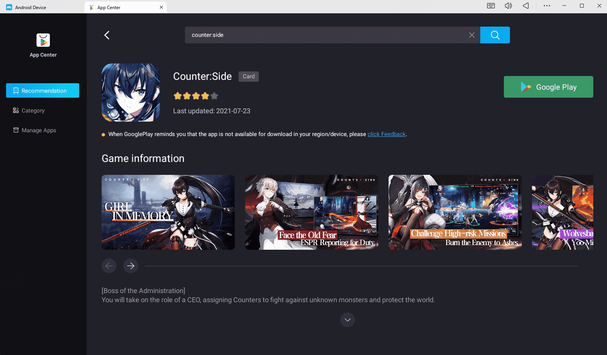Click the star rating row

click(196, 96)
